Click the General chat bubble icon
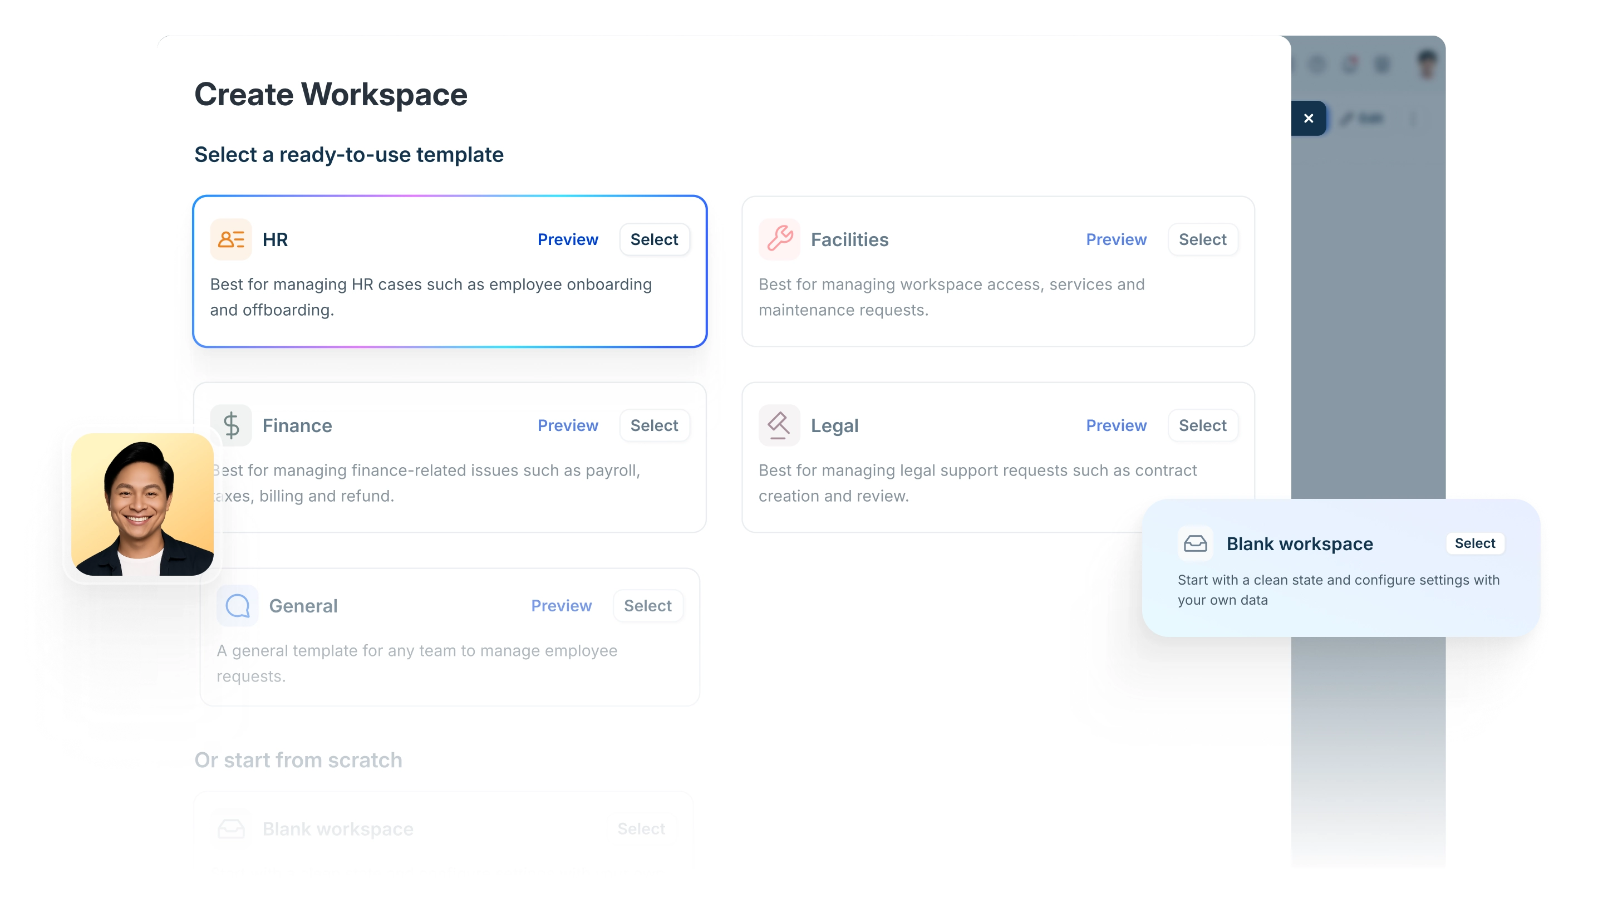Screen dimensions: 1603x902 click(237, 606)
